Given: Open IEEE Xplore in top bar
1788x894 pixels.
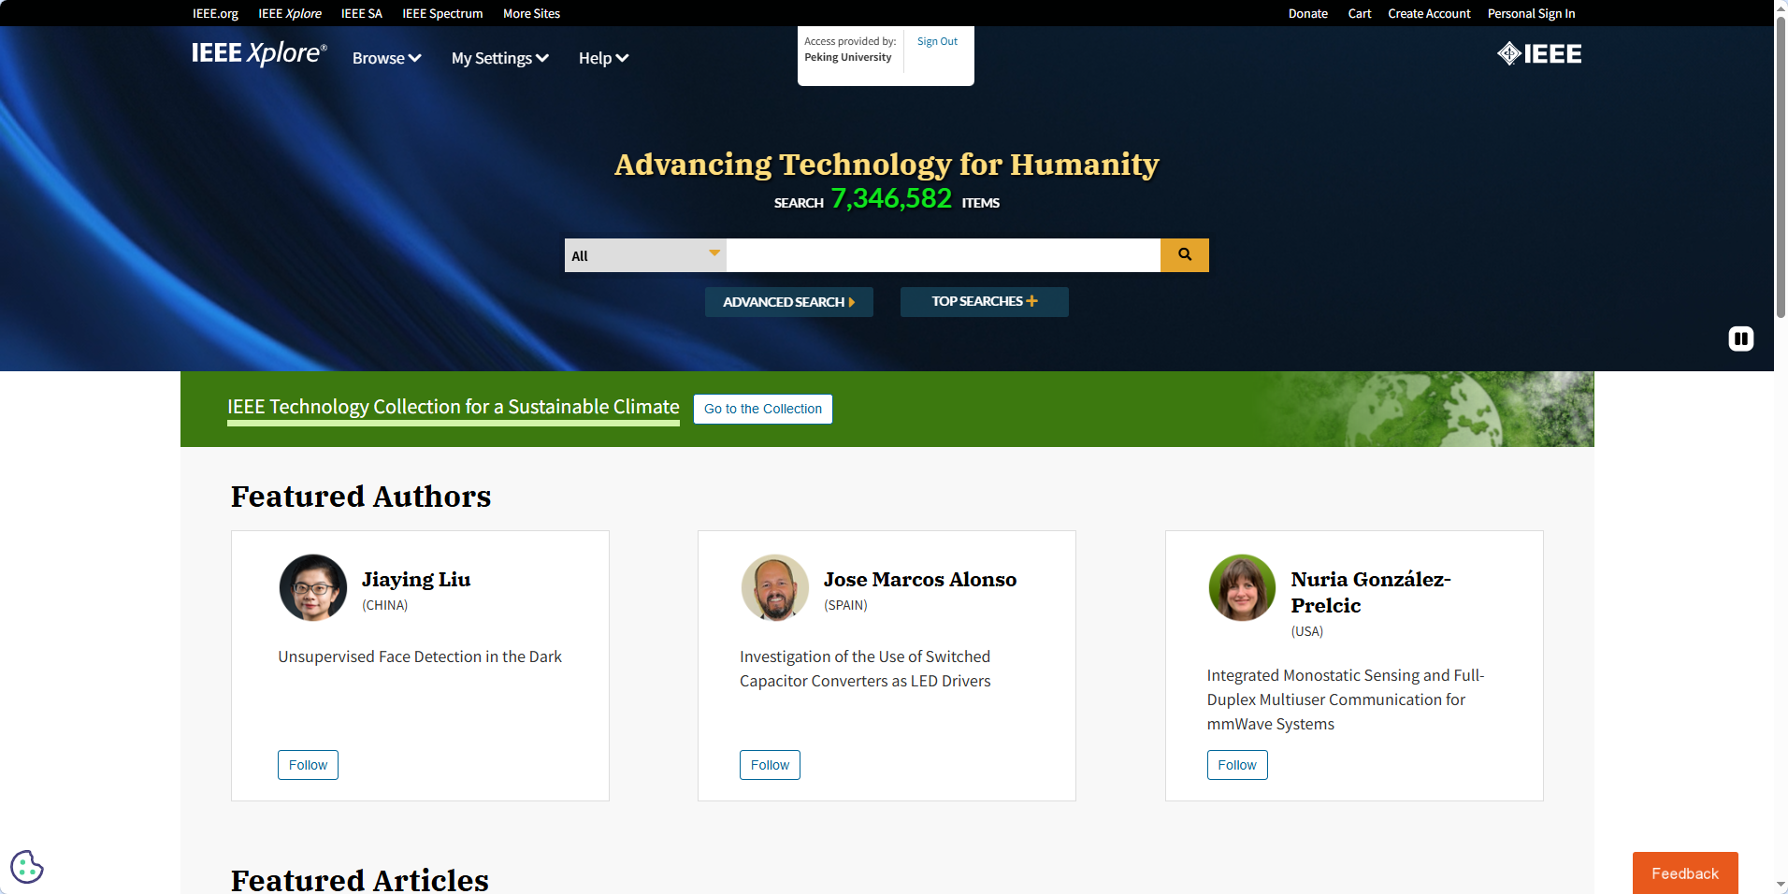Looking at the screenshot, I should click(x=290, y=13).
